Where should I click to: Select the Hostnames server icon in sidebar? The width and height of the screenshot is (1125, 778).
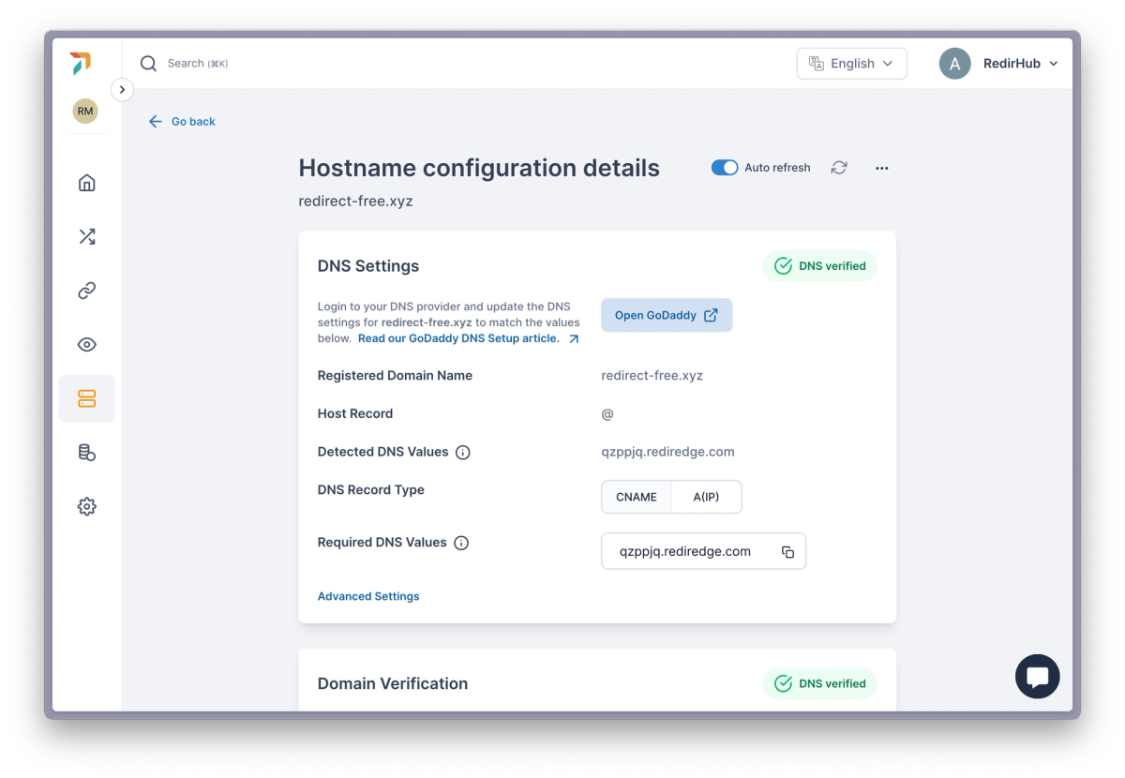pos(86,398)
